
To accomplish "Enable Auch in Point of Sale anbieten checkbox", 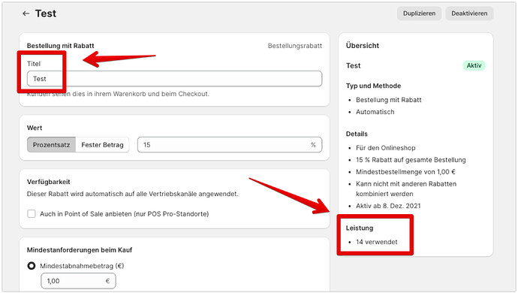I will (32, 214).
